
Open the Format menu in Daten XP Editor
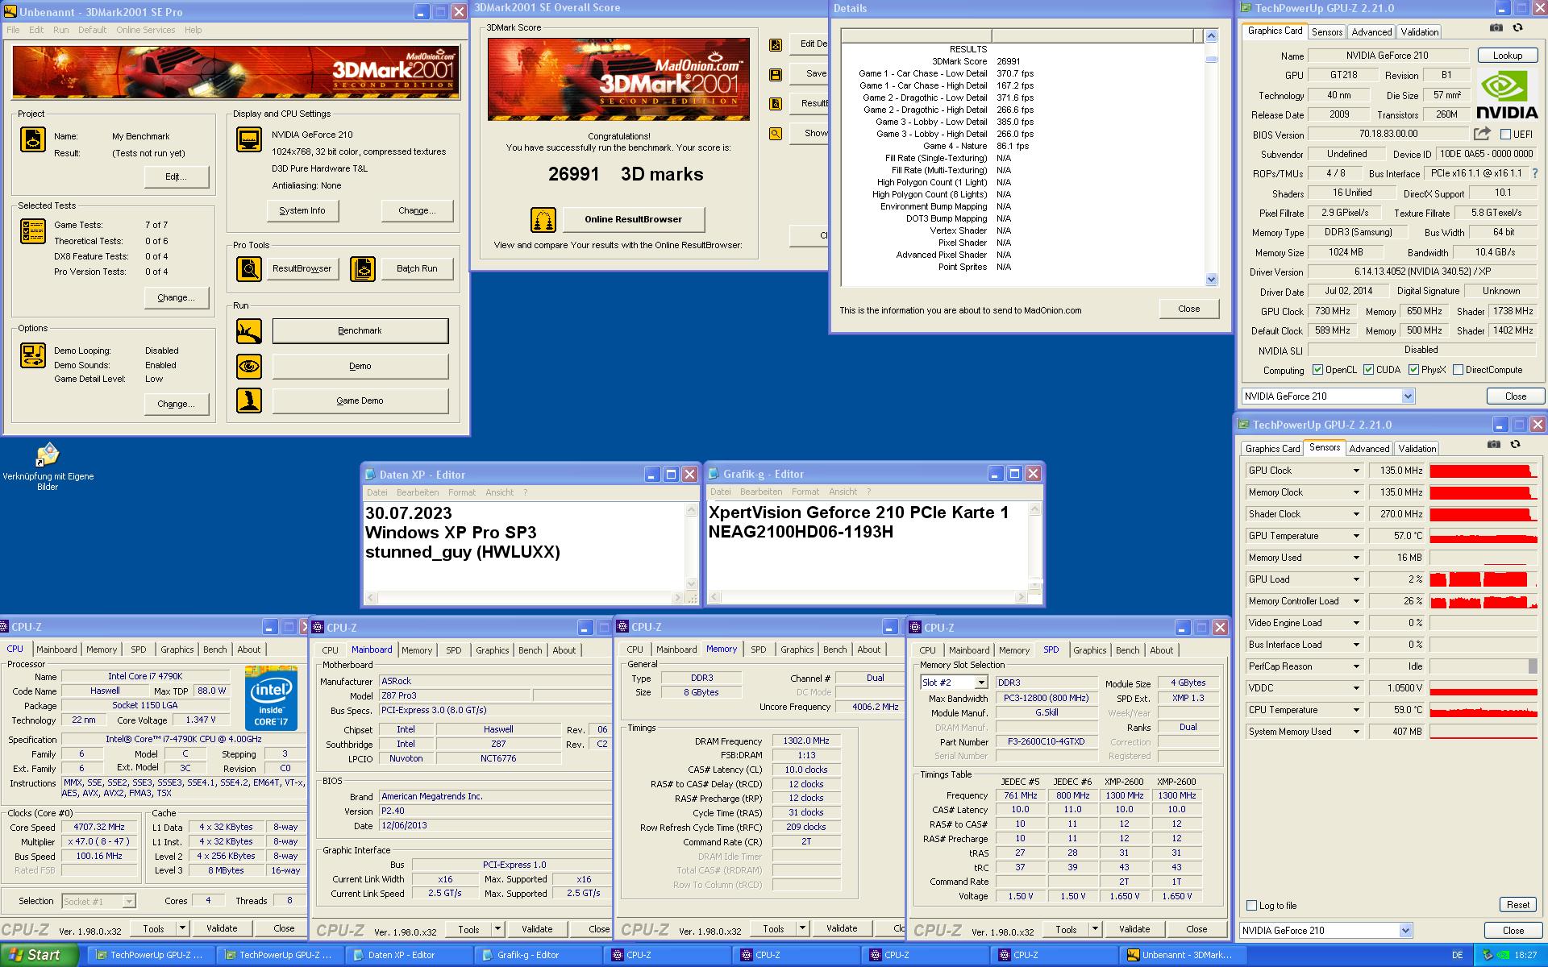(462, 492)
